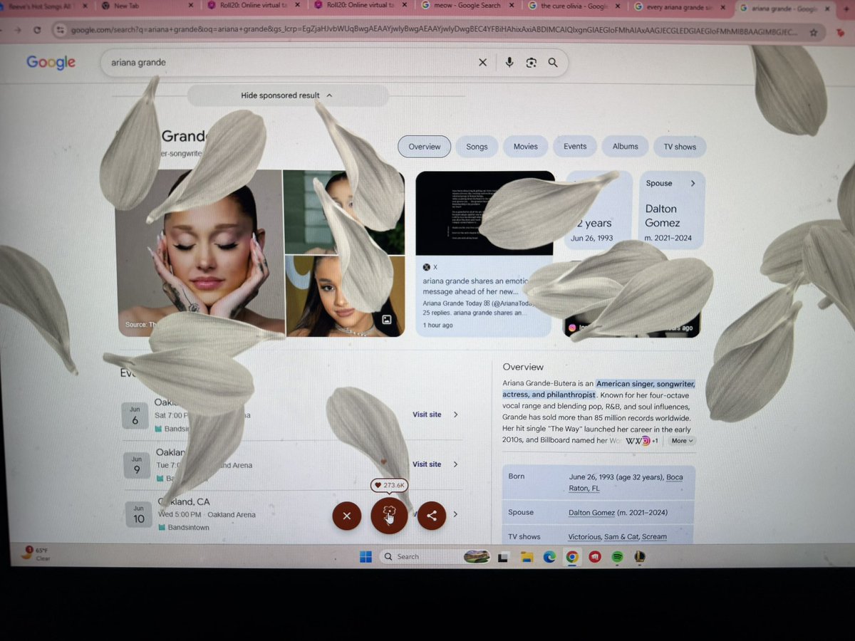Image resolution: width=855 pixels, height=641 pixels.
Task: Click highlighted 'American singer, songwriter' text
Action: (646, 385)
